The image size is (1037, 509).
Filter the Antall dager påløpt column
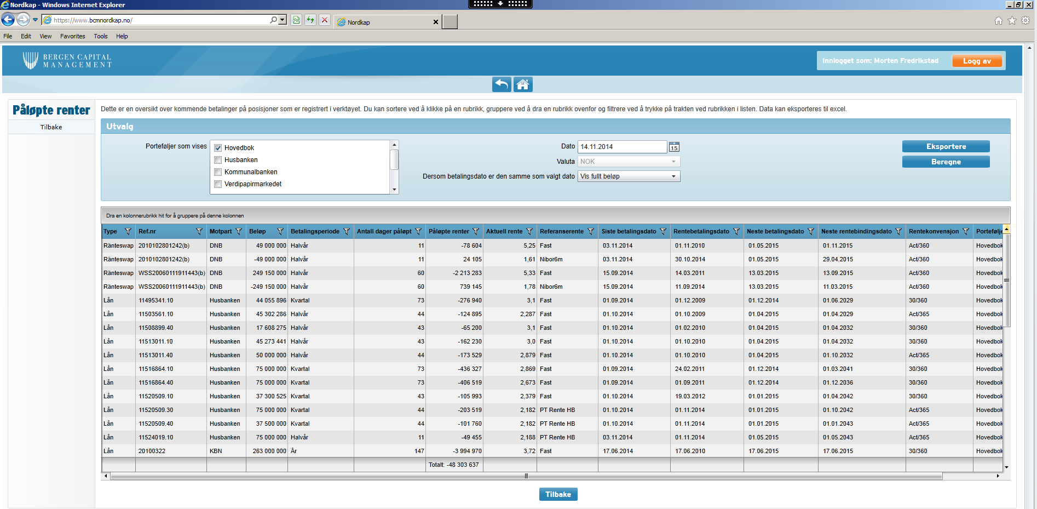[418, 231]
